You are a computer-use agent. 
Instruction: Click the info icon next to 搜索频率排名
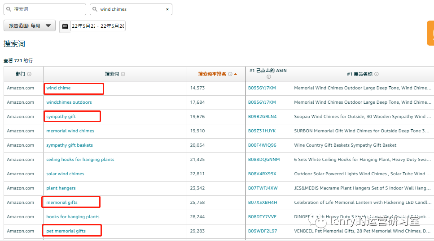point(230,74)
